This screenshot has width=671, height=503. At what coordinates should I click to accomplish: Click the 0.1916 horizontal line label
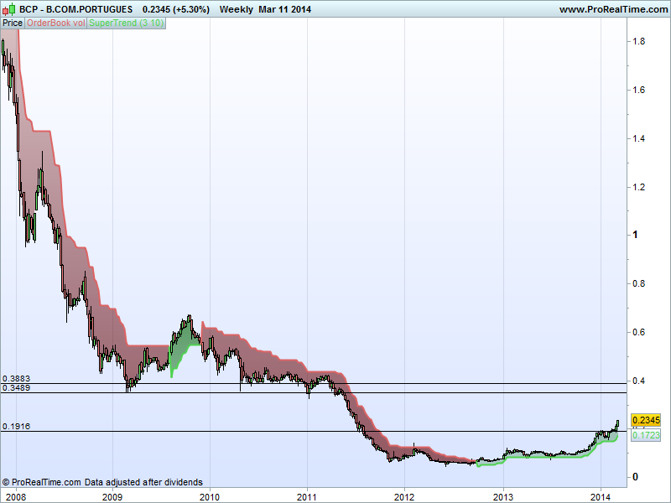(x=16, y=427)
